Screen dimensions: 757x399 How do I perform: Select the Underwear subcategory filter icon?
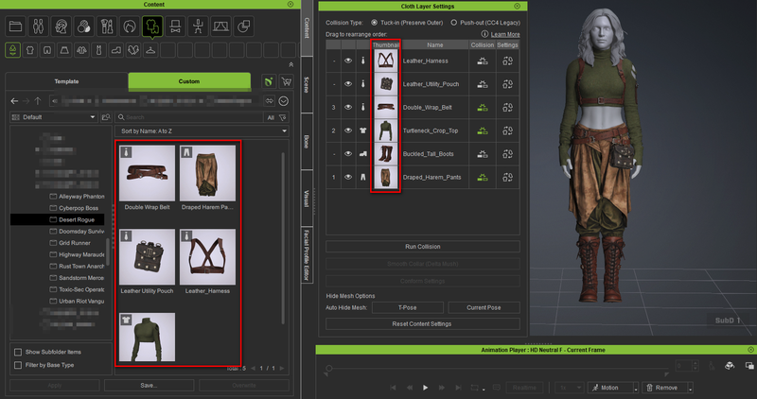(x=12, y=50)
